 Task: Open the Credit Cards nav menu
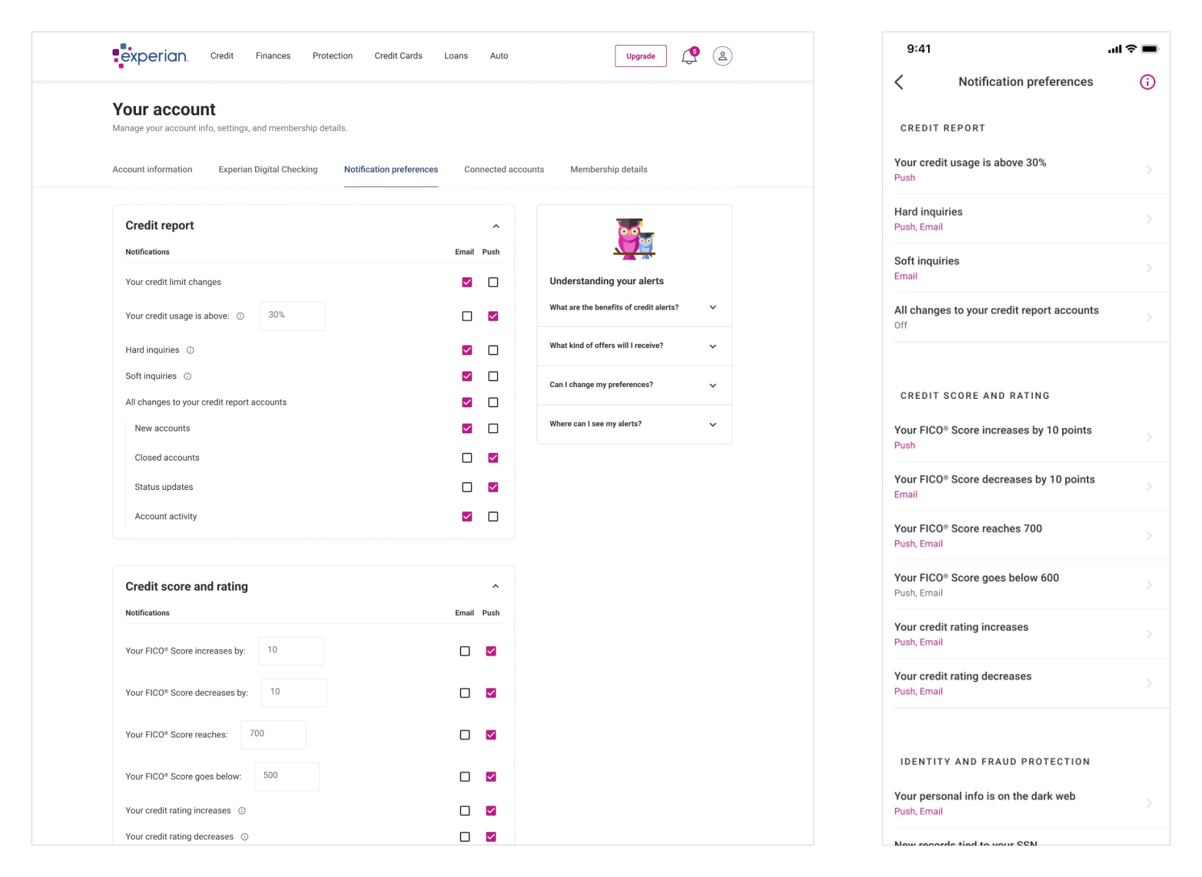[399, 56]
